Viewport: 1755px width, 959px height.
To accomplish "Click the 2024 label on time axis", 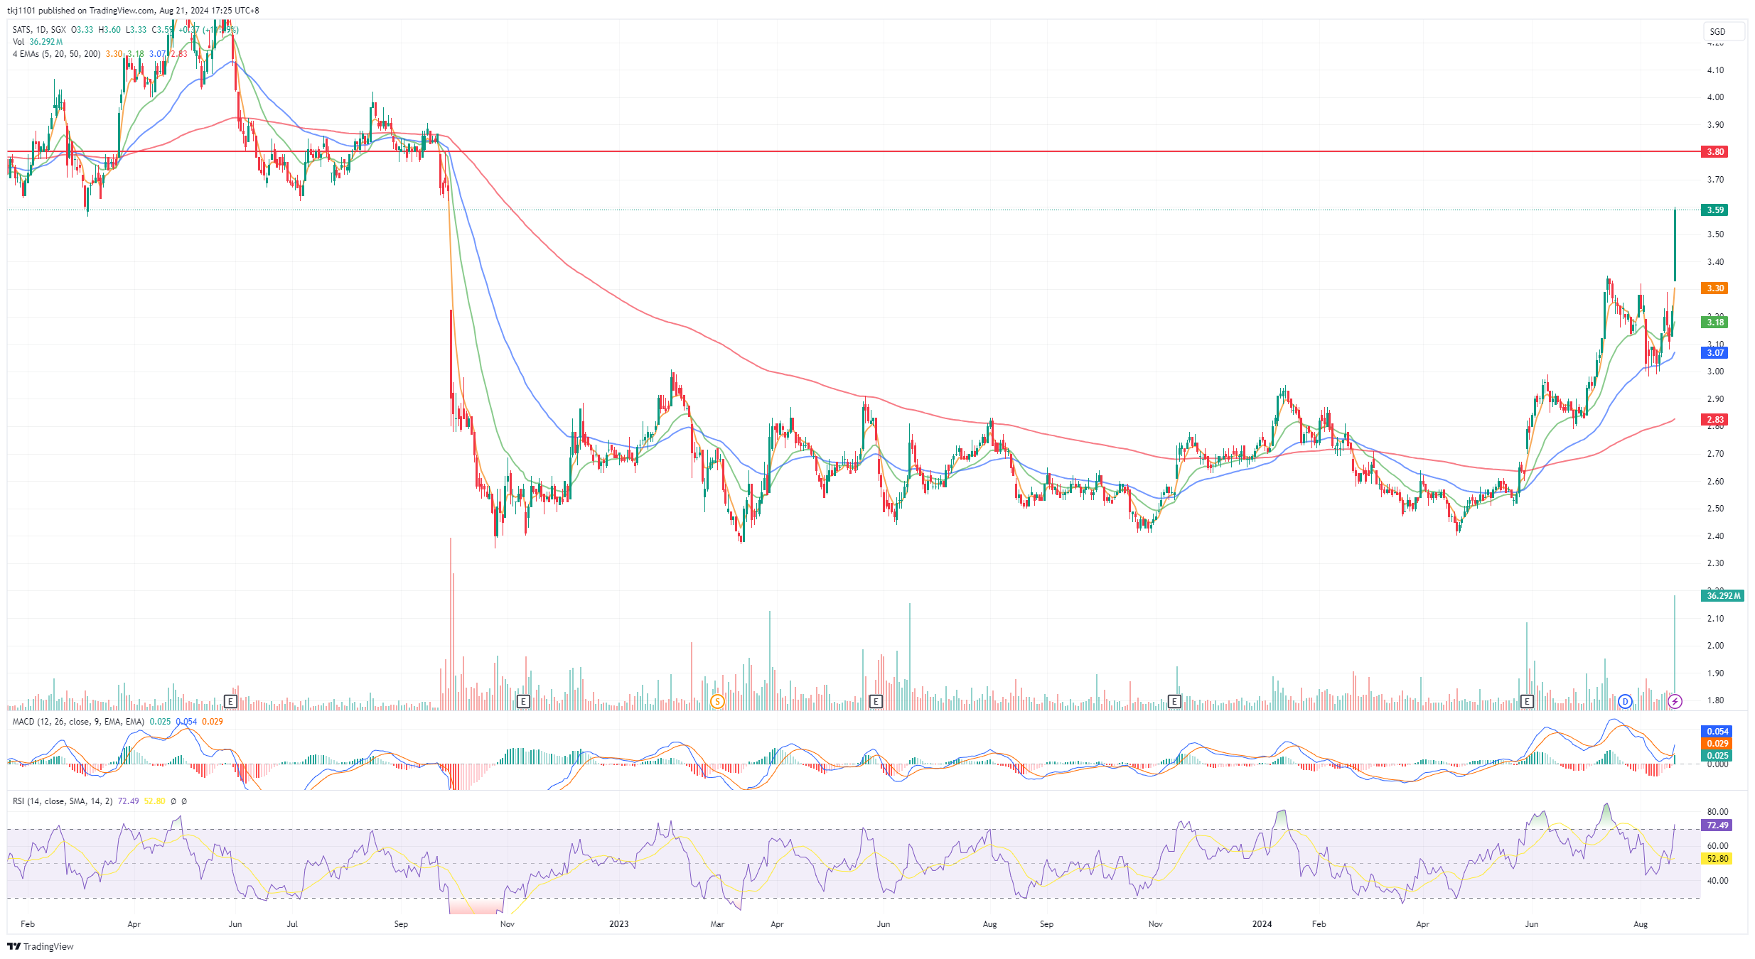I will pos(1262,924).
